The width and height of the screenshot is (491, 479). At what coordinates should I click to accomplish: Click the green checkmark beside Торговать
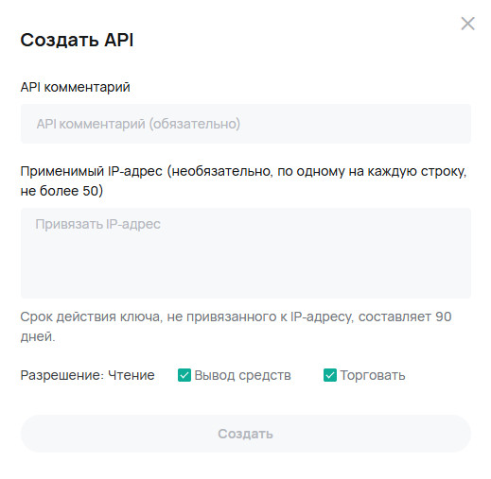tap(330, 375)
